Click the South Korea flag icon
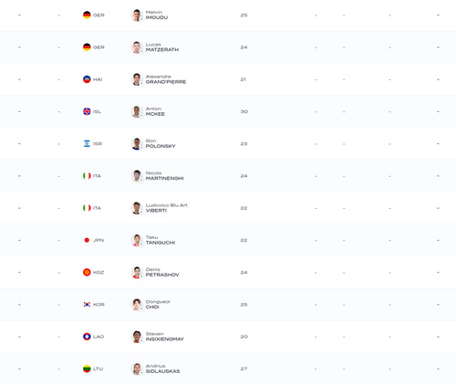This screenshot has width=456, height=384. pyautogui.click(x=87, y=305)
